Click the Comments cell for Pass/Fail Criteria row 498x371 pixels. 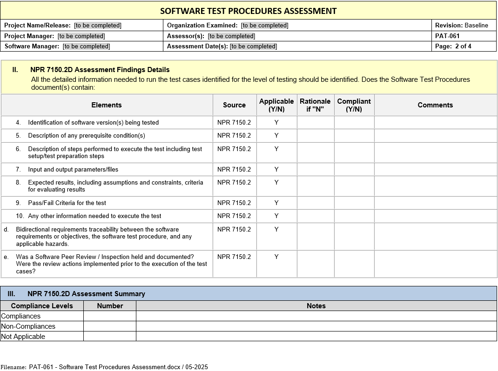435,203
